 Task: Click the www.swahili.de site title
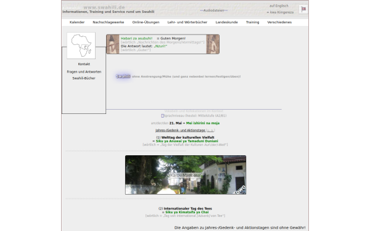104,7
